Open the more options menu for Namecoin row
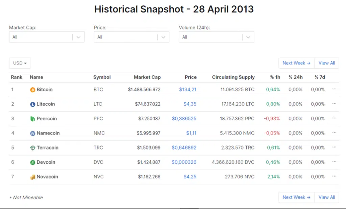This screenshot has width=346, height=209. click(334, 133)
